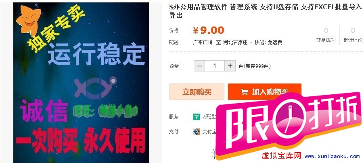
Task: Click the product title text
Action: (265, 12)
